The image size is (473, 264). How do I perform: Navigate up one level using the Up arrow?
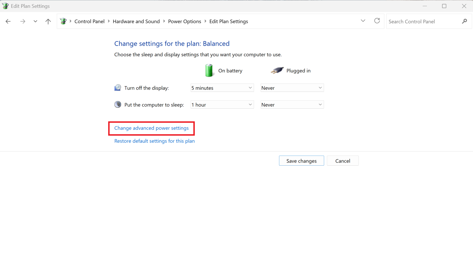48,21
